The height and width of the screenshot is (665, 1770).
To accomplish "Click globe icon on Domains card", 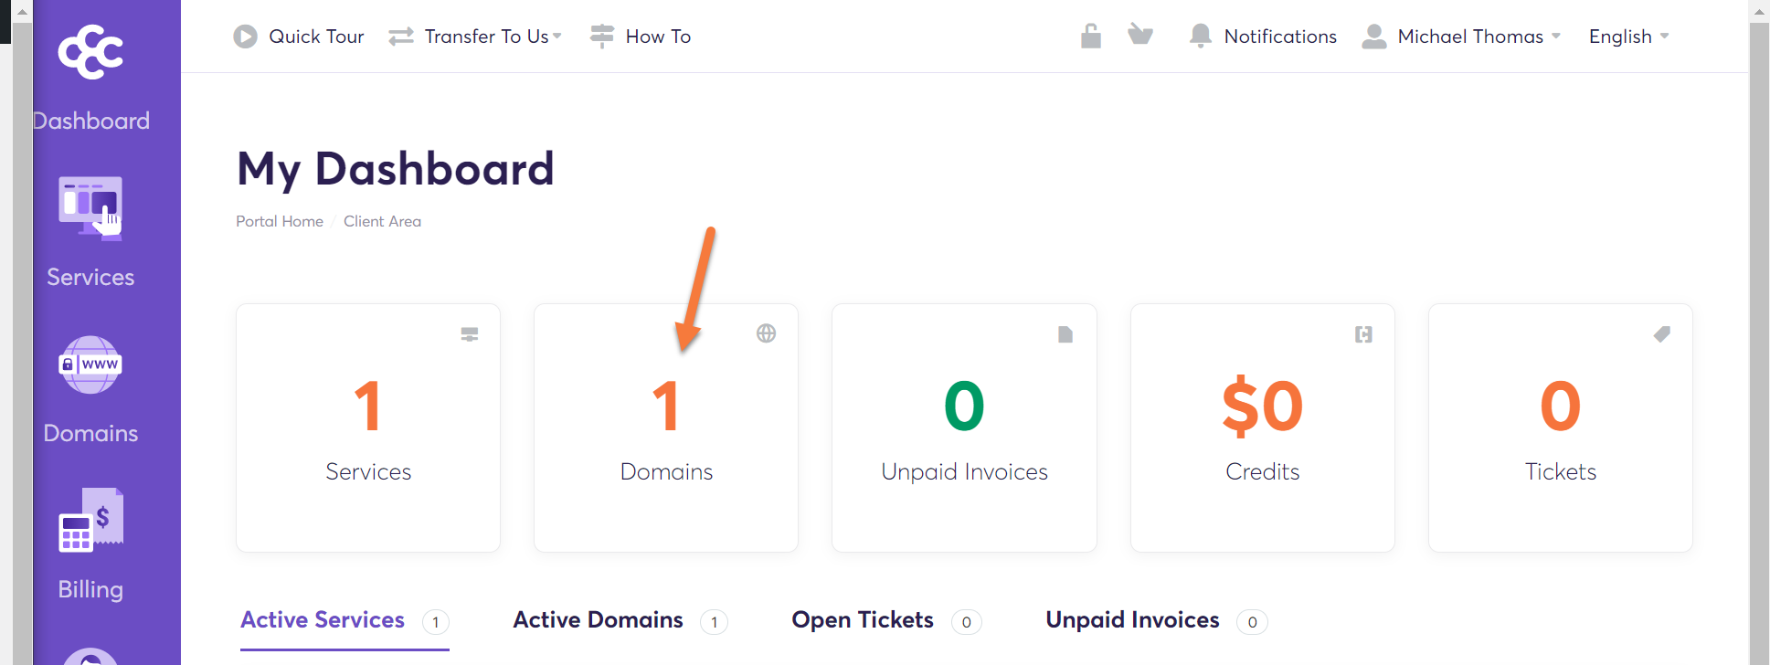I will (766, 333).
